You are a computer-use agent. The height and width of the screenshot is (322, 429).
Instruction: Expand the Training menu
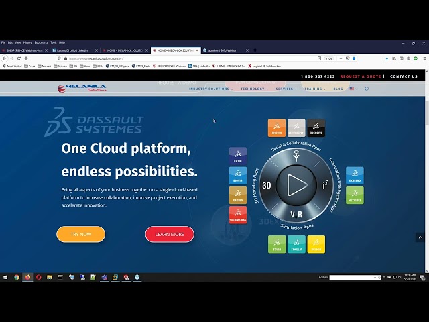pos(315,89)
